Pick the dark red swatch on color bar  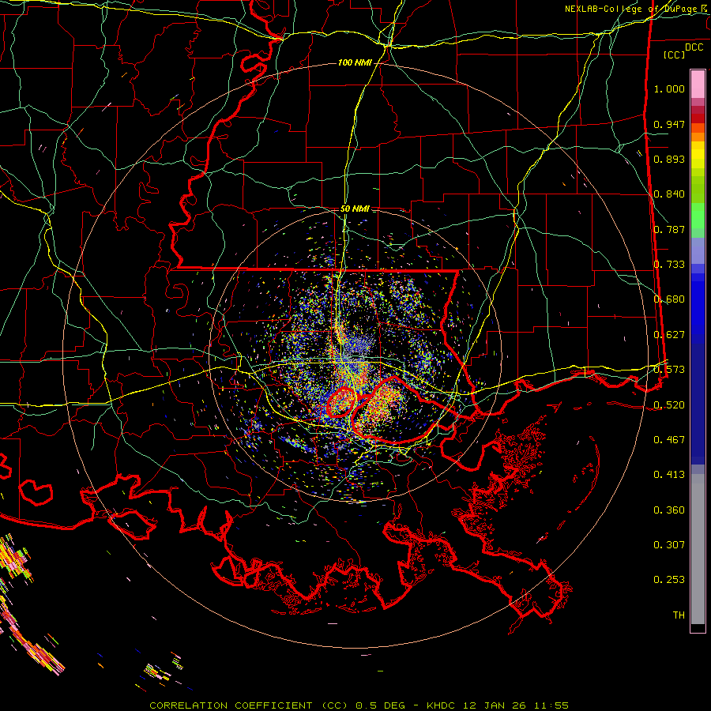click(x=698, y=118)
